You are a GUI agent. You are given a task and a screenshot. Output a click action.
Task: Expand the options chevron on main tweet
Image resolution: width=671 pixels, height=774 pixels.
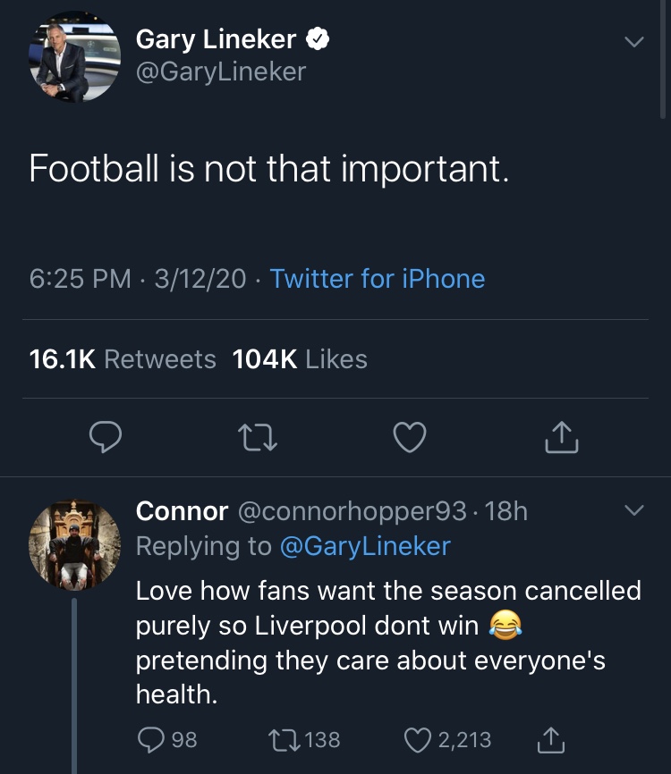pyautogui.click(x=633, y=42)
